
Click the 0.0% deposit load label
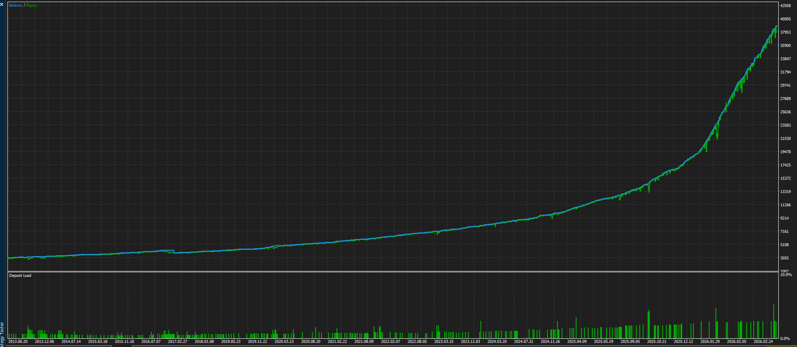(x=785, y=339)
